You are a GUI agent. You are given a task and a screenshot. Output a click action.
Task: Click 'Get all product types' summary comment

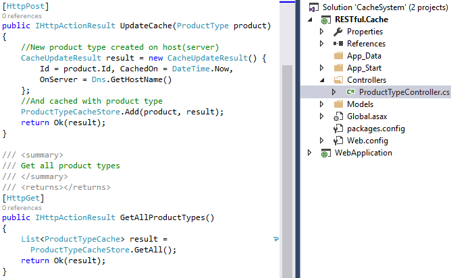pos(70,166)
